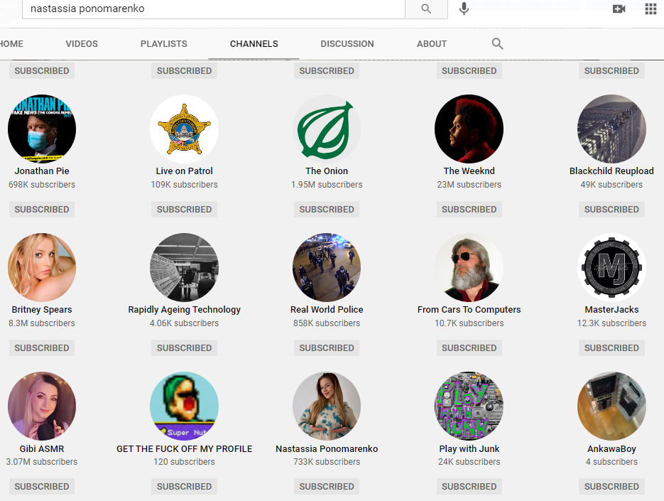The width and height of the screenshot is (664, 501).
Task: Open Live on Patrol sheriff badge avatar
Action: (x=184, y=129)
